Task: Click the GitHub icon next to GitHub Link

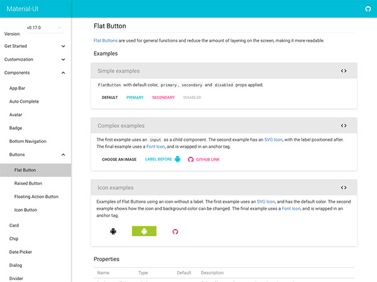Action: pos(190,159)
